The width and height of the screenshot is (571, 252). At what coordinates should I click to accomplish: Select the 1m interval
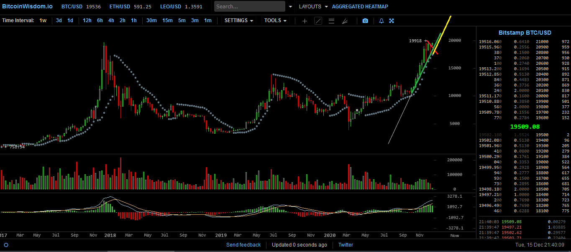click(208, 20)
